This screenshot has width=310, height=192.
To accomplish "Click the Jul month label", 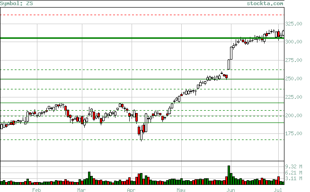I will coord(278,190).
